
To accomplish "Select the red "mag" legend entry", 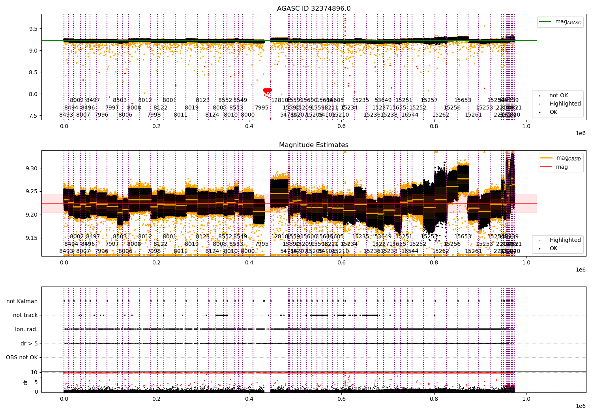I will click(x=555, y=167).
